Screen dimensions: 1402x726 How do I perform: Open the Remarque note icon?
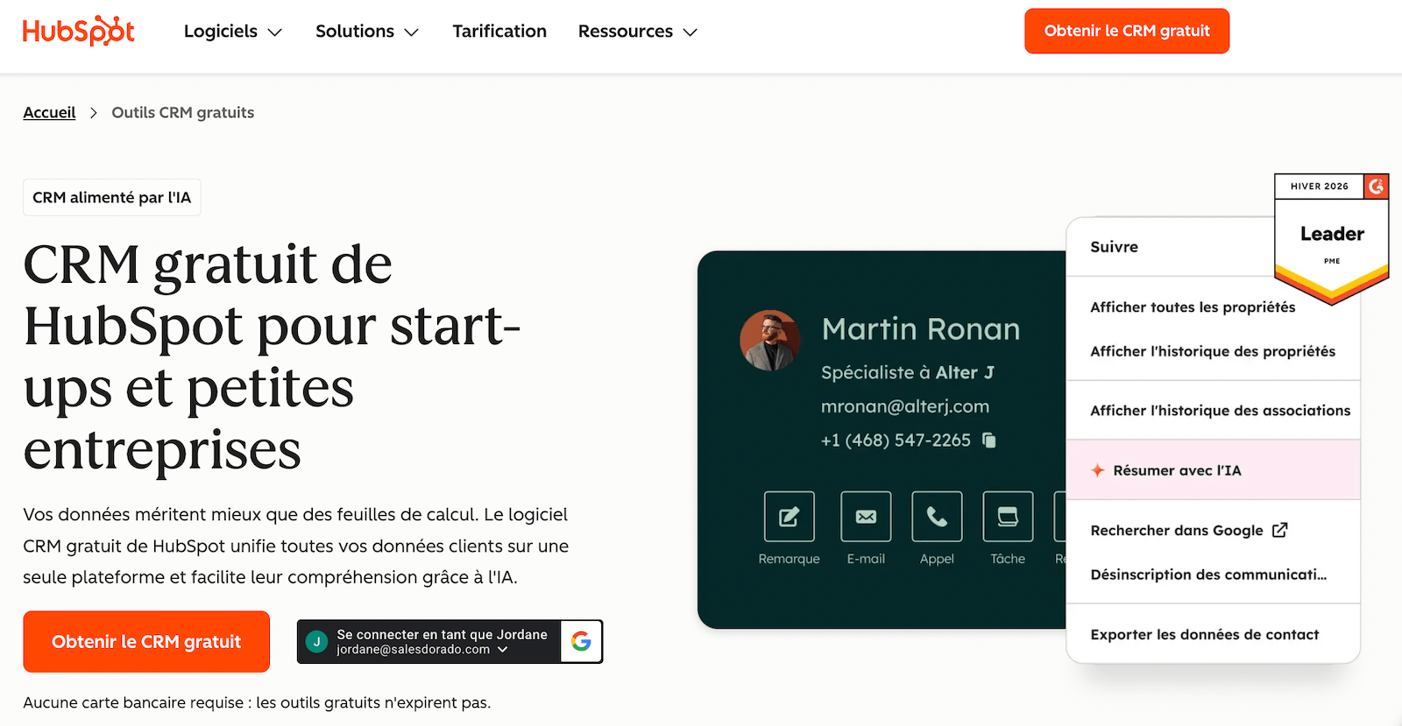pos(789,517)
